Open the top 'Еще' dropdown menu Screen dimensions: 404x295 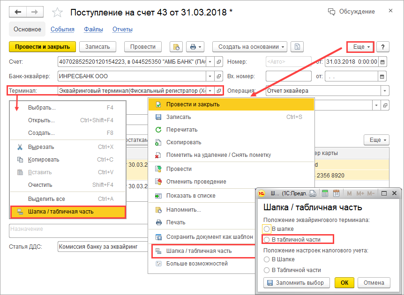pos(360,47)
